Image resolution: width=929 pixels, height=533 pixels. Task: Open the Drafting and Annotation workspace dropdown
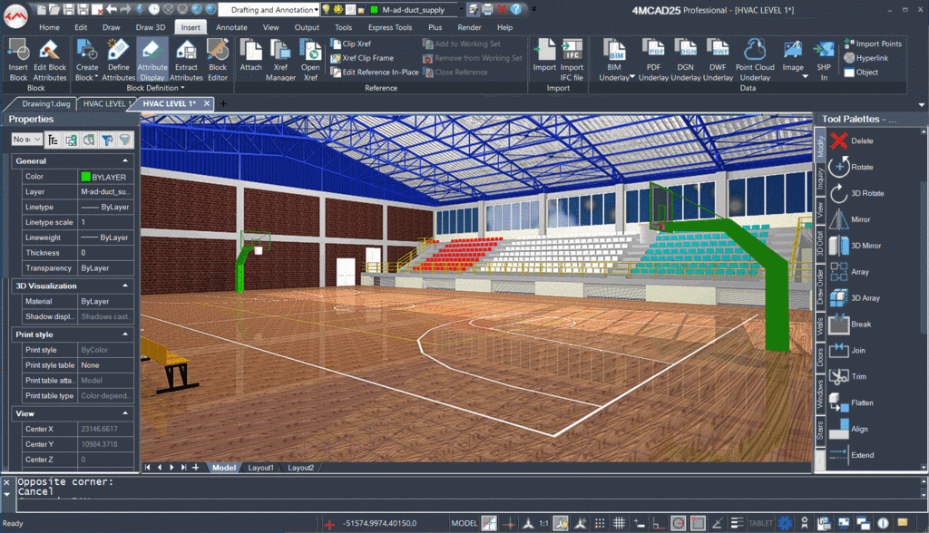(316, 9)
